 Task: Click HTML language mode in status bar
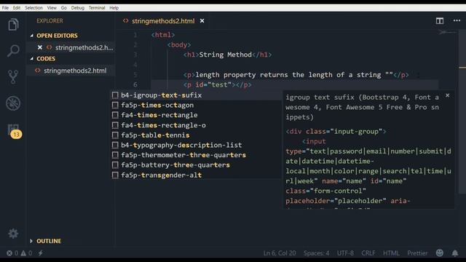391,253
